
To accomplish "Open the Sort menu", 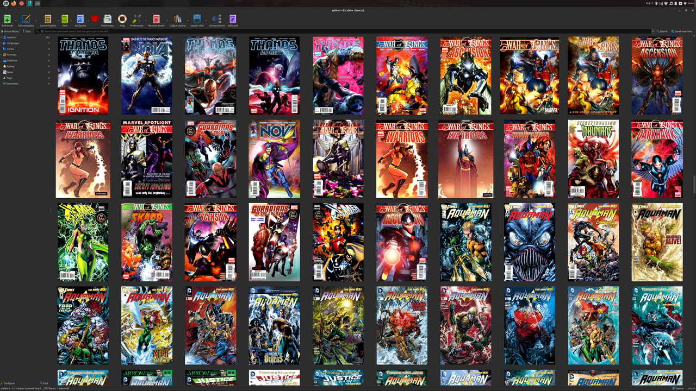I will point(27,31).
